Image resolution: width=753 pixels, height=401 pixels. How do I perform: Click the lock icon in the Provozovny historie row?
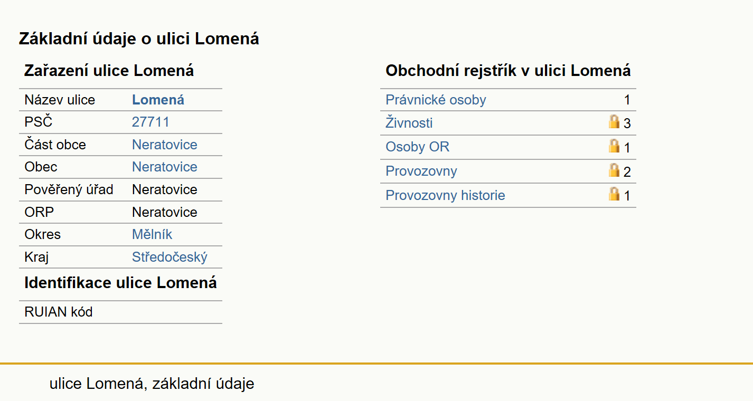click(x=614, y=194)
